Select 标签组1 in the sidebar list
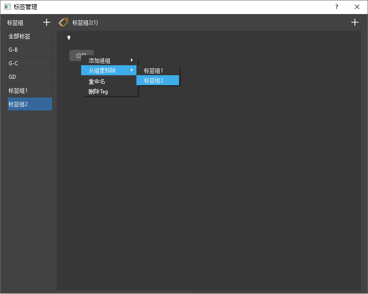 [x=30, y=91]
